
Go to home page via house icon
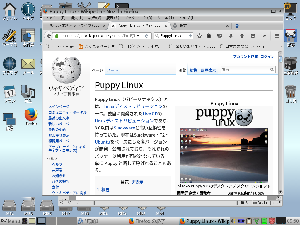tap(242, 36)
